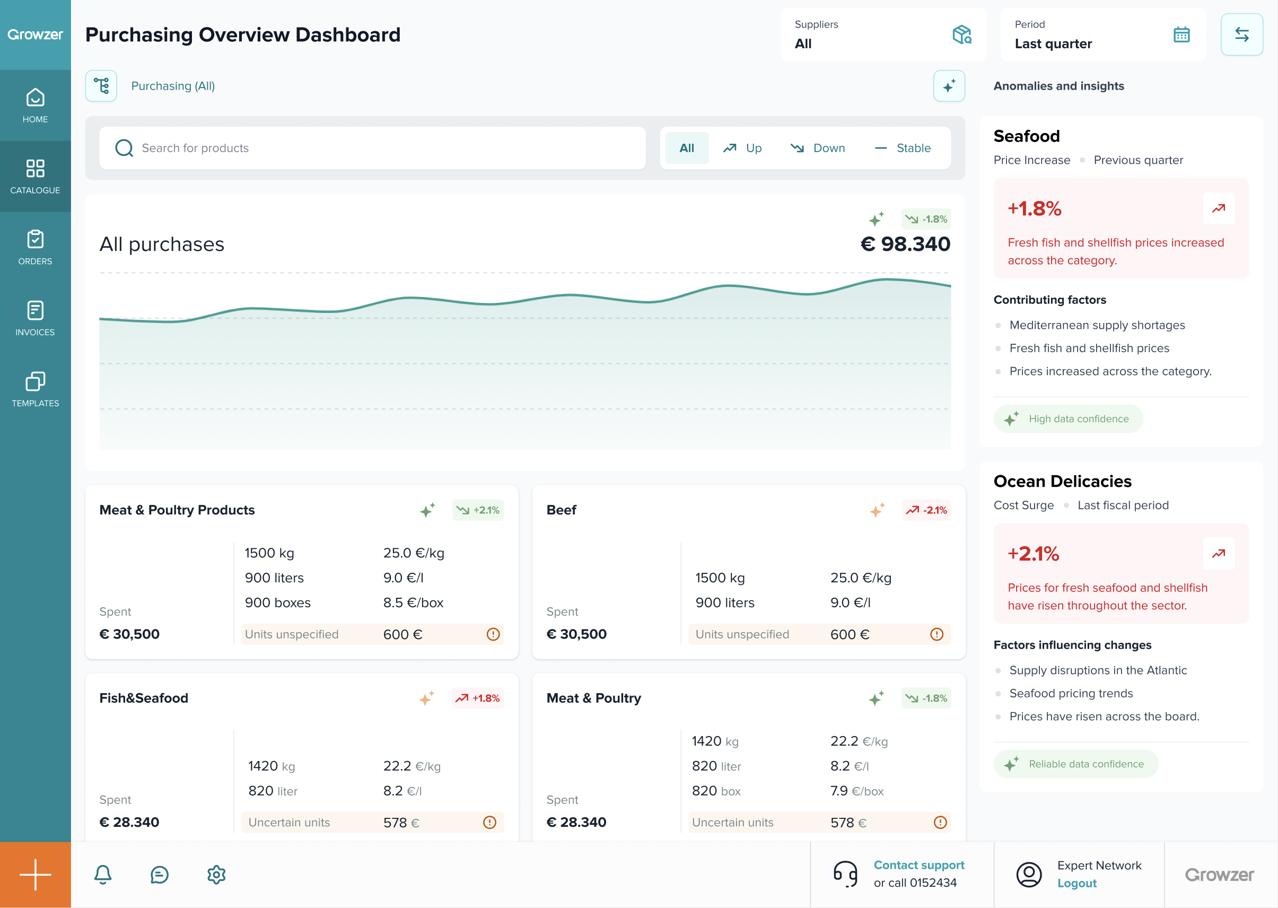1278x908 pixels.
Task: Open Invoices from the sidebar
Action: coord(35,318)
